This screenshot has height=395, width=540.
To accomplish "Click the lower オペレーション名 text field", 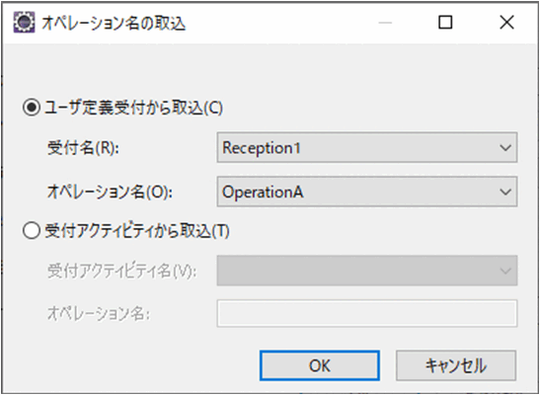I will pyautogui.click(x=367, y=313).
